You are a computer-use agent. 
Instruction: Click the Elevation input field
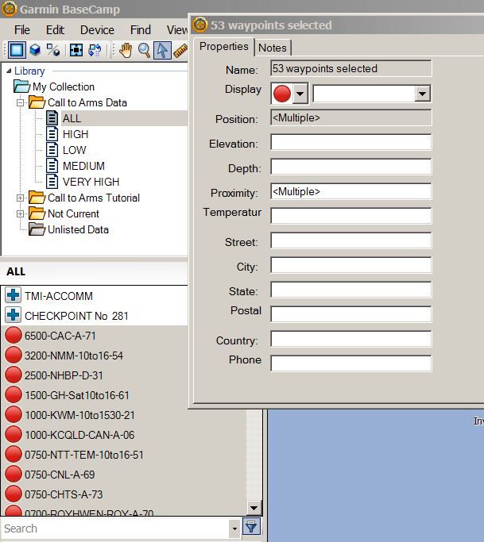[350, 142]
